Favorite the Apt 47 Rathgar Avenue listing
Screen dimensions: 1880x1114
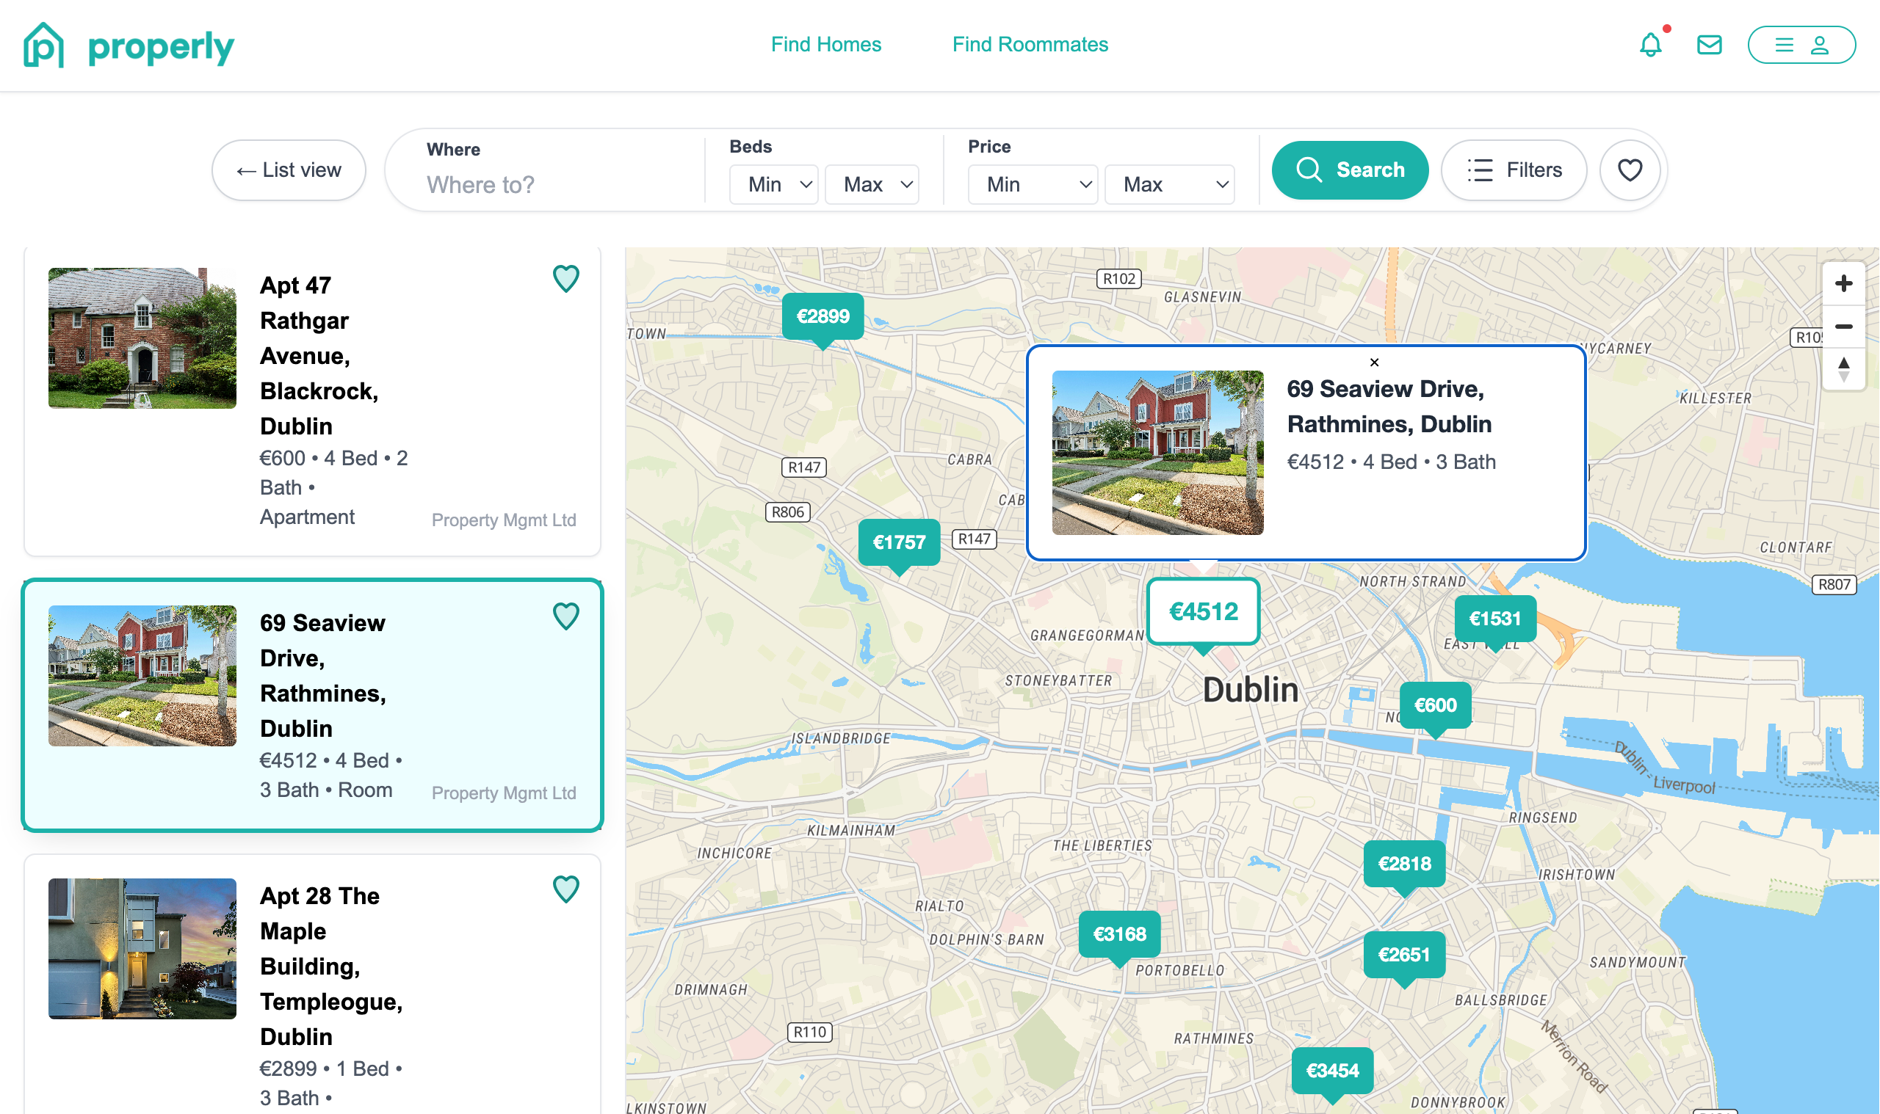(x=566, y=279)
